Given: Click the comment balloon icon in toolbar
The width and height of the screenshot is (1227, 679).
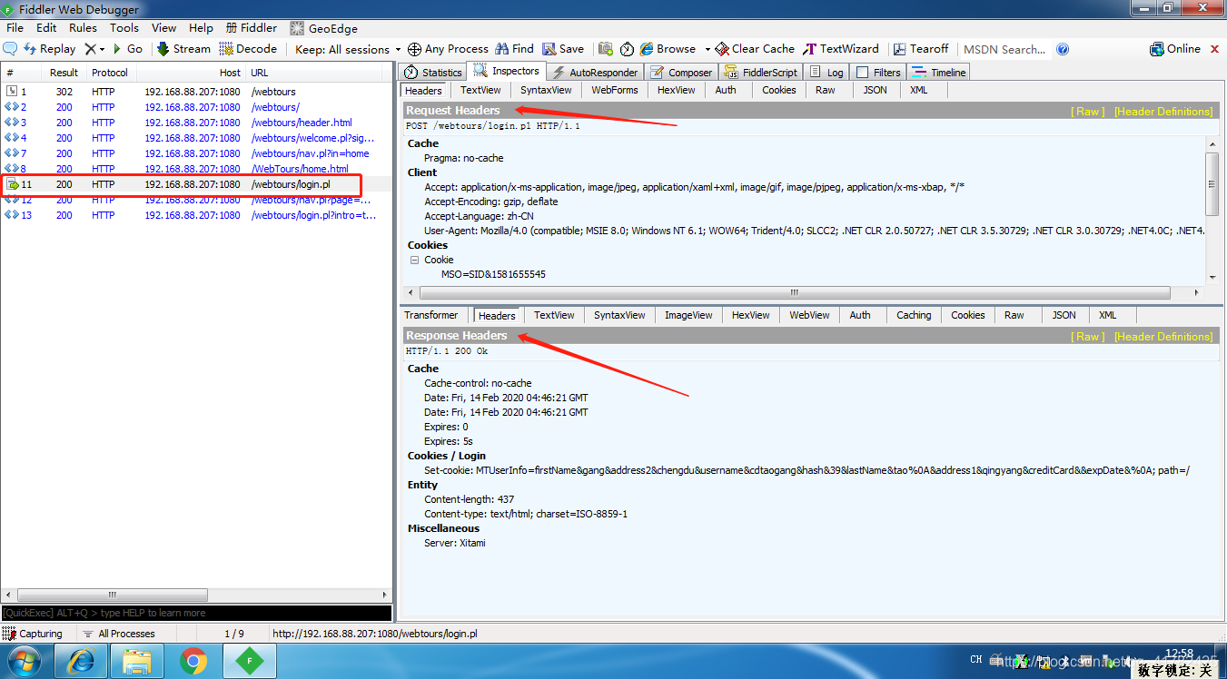Looking at the screenshot, I should tap(11, 49).
